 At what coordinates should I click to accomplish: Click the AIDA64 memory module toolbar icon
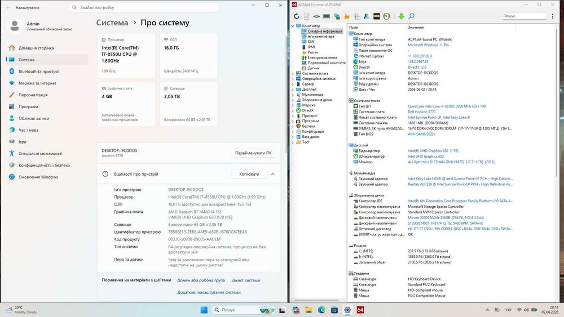point(327,16)
